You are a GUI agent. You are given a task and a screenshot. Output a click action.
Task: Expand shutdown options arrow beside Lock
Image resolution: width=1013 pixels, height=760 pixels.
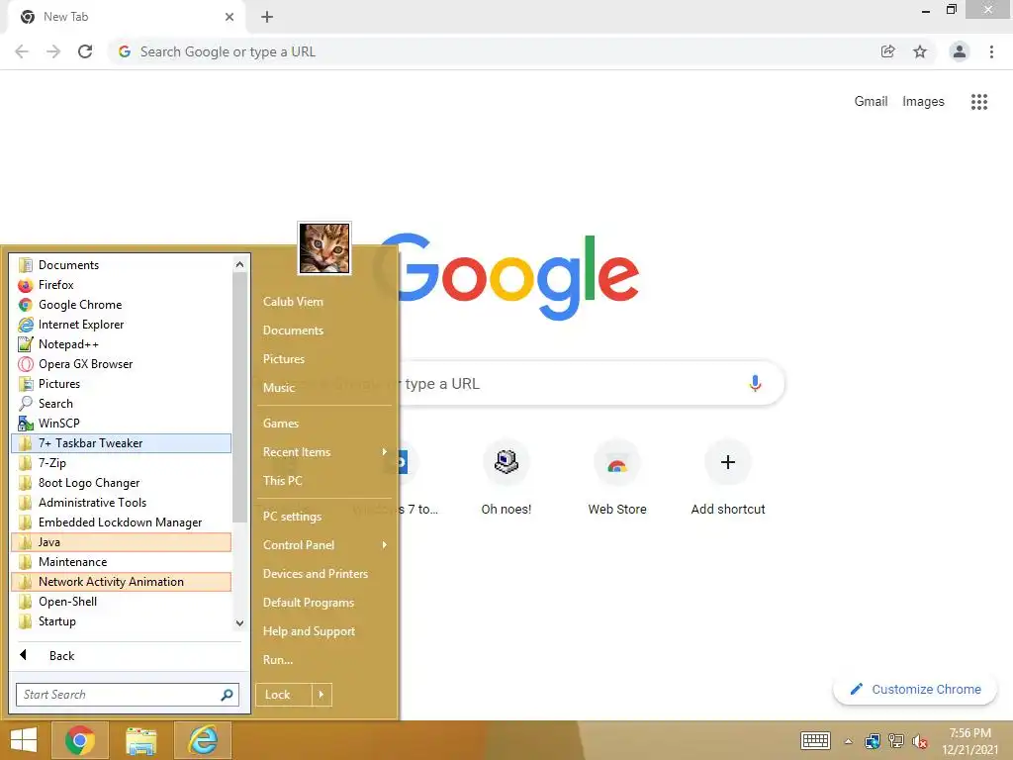(322, 695)
